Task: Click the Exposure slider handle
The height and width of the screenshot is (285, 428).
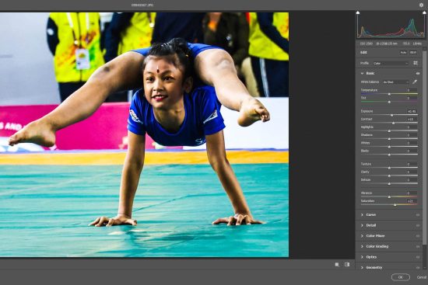Action: click(392, 115)
